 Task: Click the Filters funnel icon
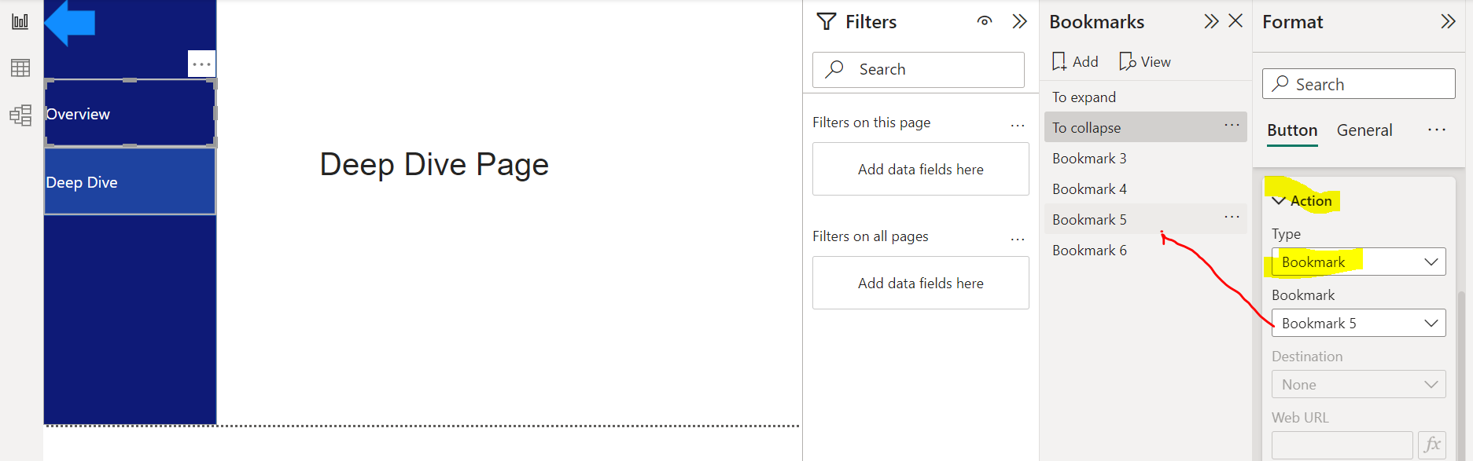[827, 22]
